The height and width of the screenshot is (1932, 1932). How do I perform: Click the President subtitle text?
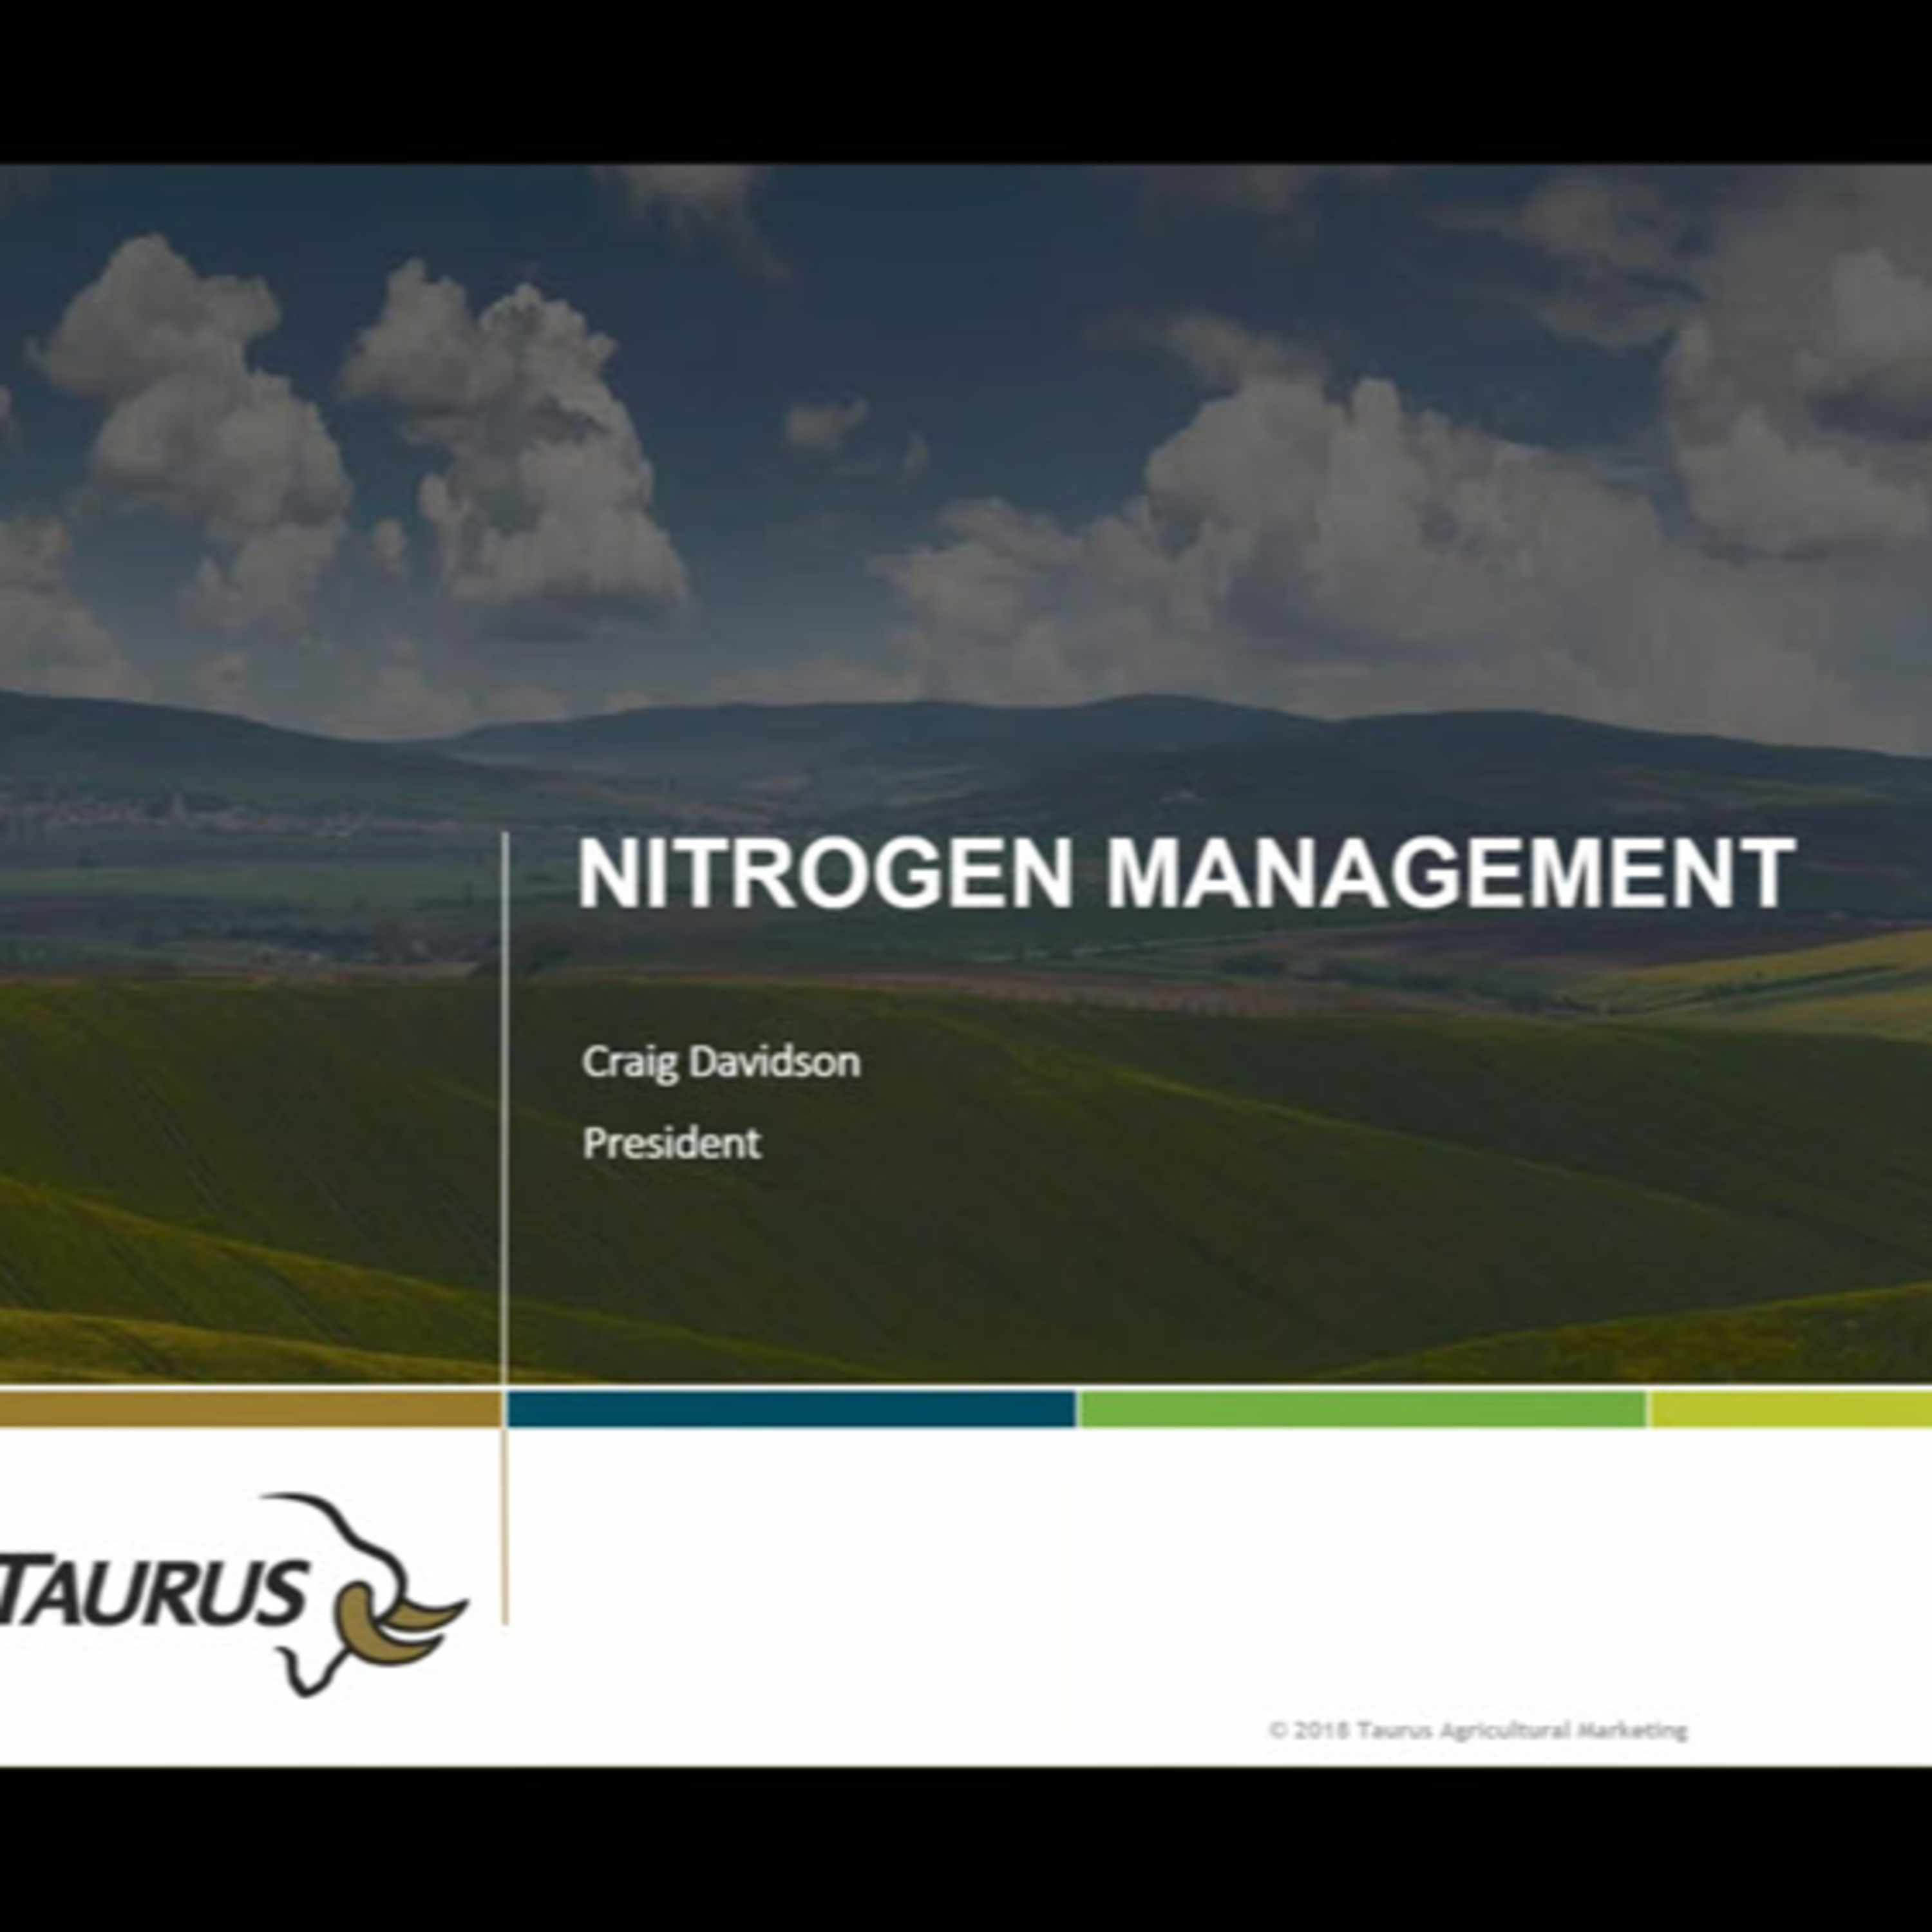(x=671, y=1143)
